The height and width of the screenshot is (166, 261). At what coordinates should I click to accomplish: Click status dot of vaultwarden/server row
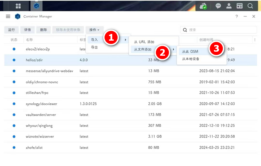pyautogui.click(x=14, y=115)
